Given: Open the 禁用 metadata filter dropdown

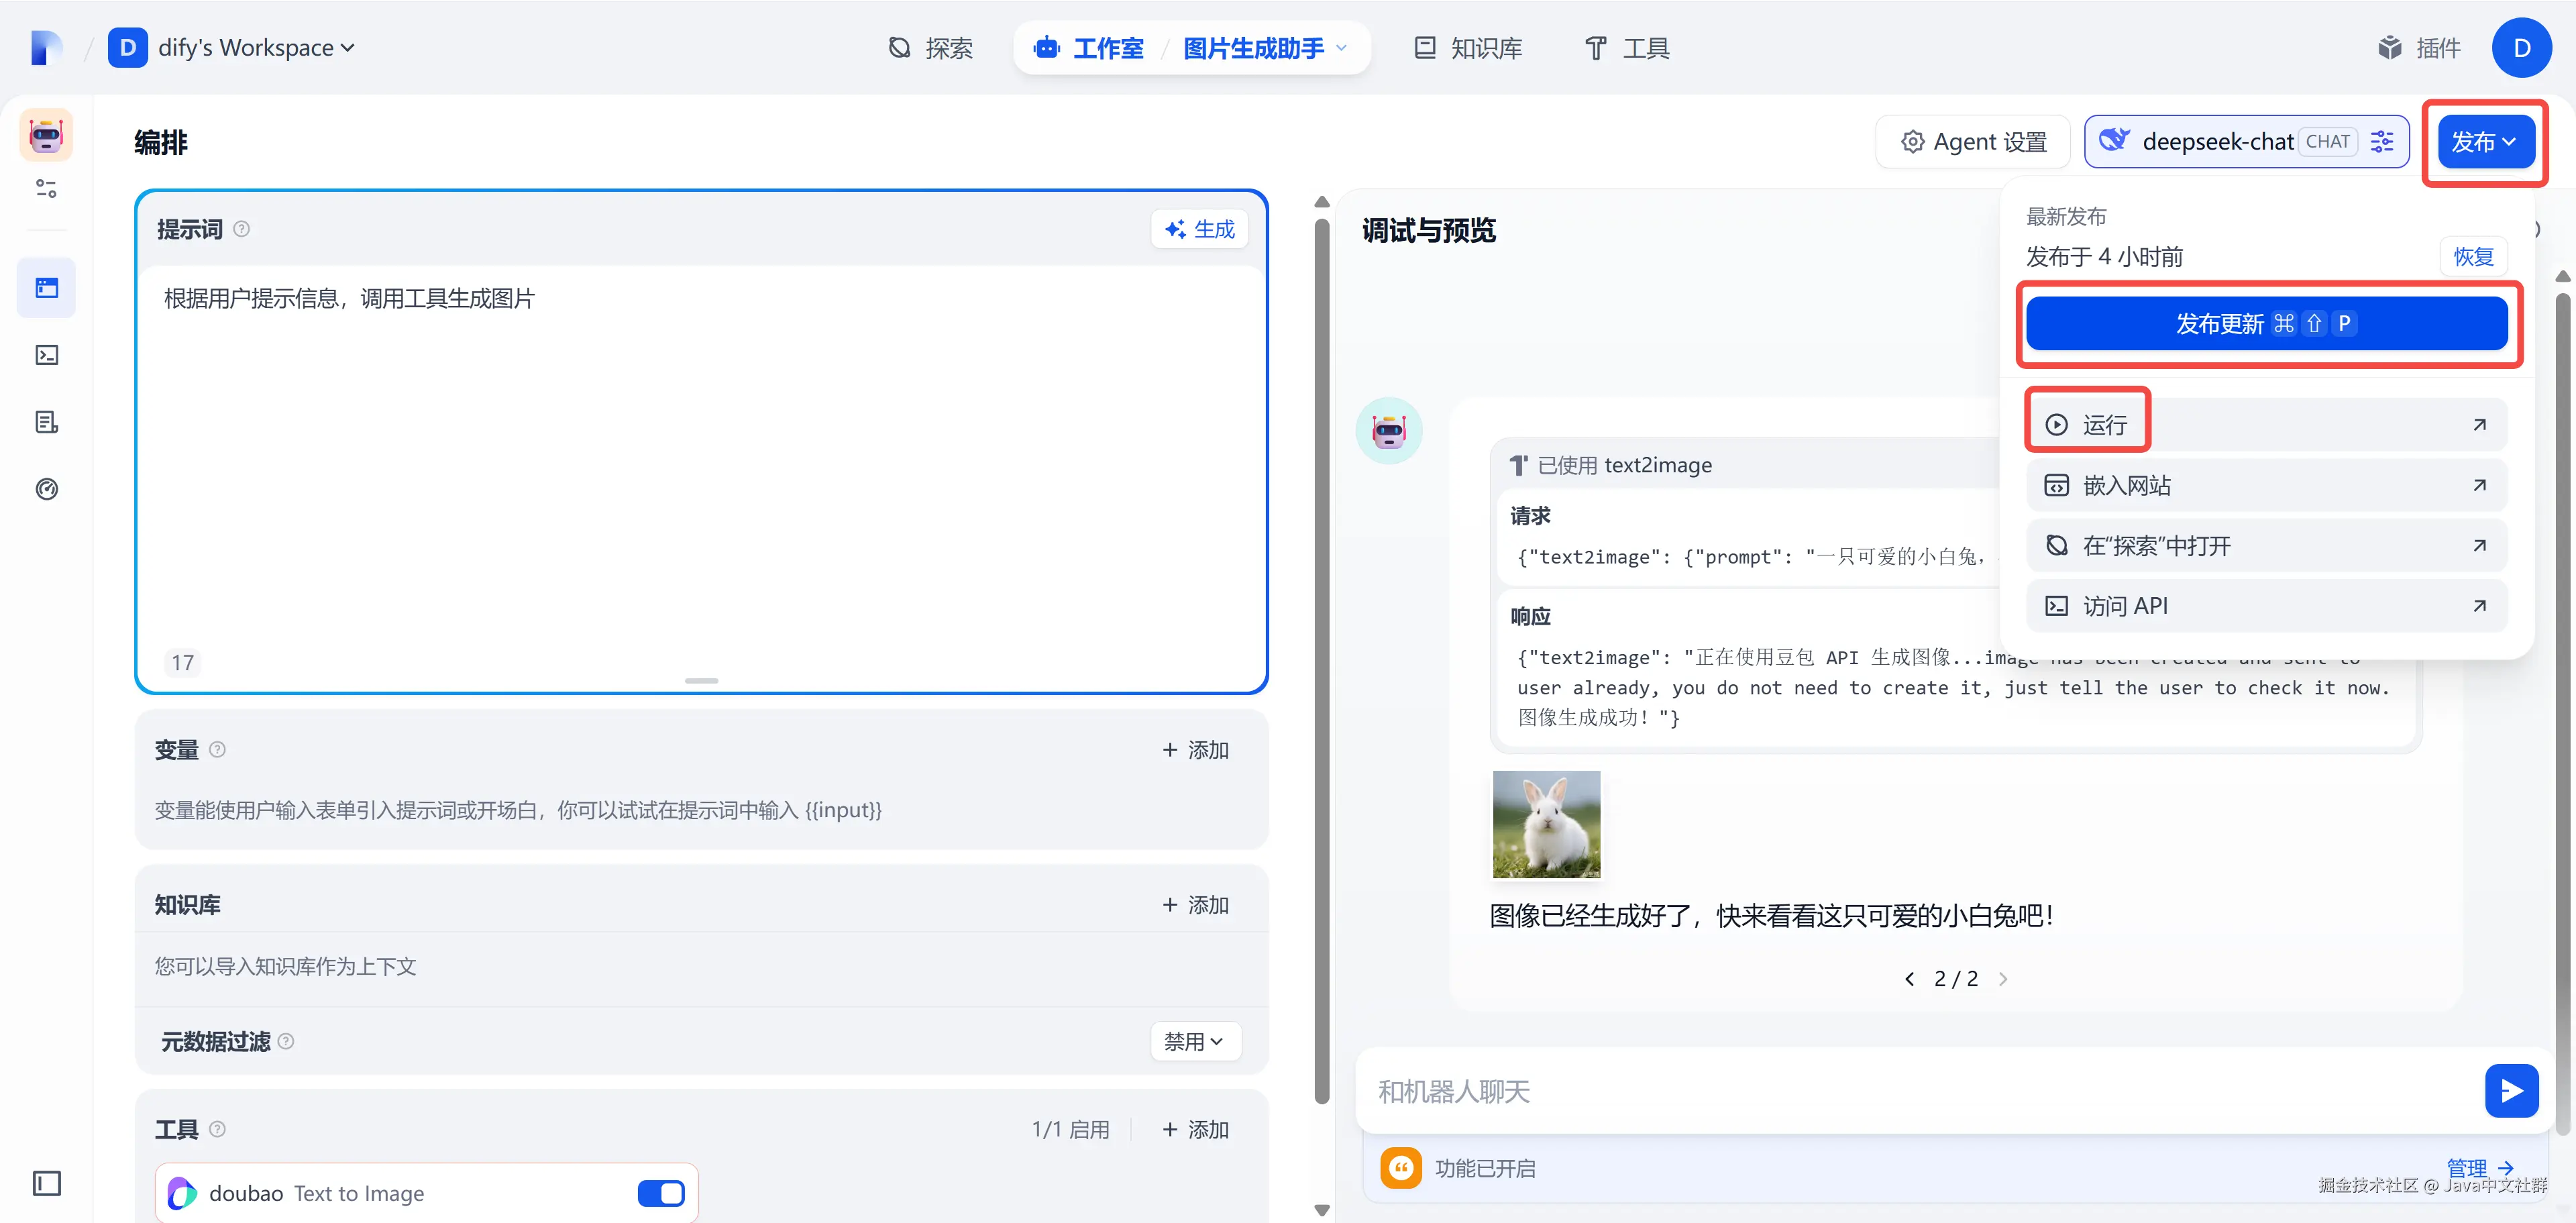Looking at the screenshot, I should point(1195,1041).
